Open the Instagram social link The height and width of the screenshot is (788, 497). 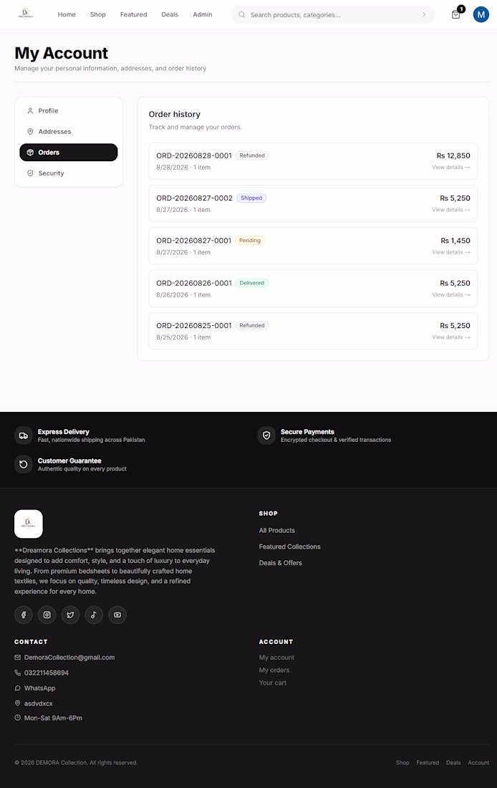47,615
